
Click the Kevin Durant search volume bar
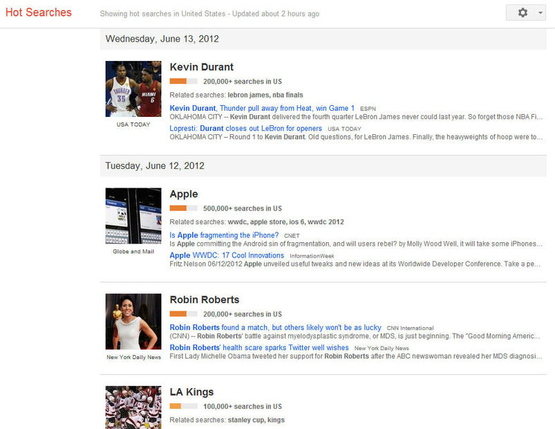pyautogui.click(x=183, y=81)
